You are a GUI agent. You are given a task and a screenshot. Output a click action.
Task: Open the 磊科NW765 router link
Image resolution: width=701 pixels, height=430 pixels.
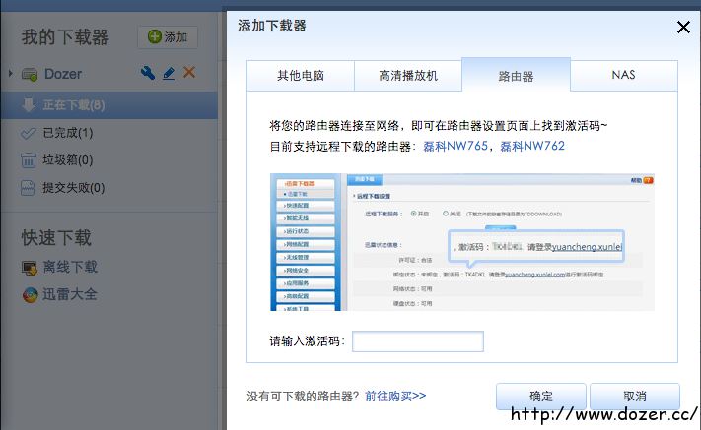click(x=456, y=146)
